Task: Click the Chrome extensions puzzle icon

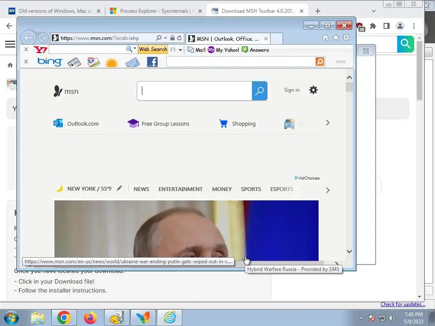Action: [373, 26]
